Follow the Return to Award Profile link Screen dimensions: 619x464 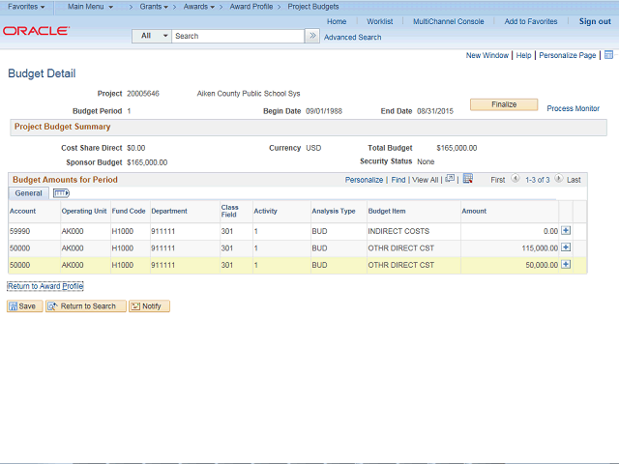tap(45, 286)
